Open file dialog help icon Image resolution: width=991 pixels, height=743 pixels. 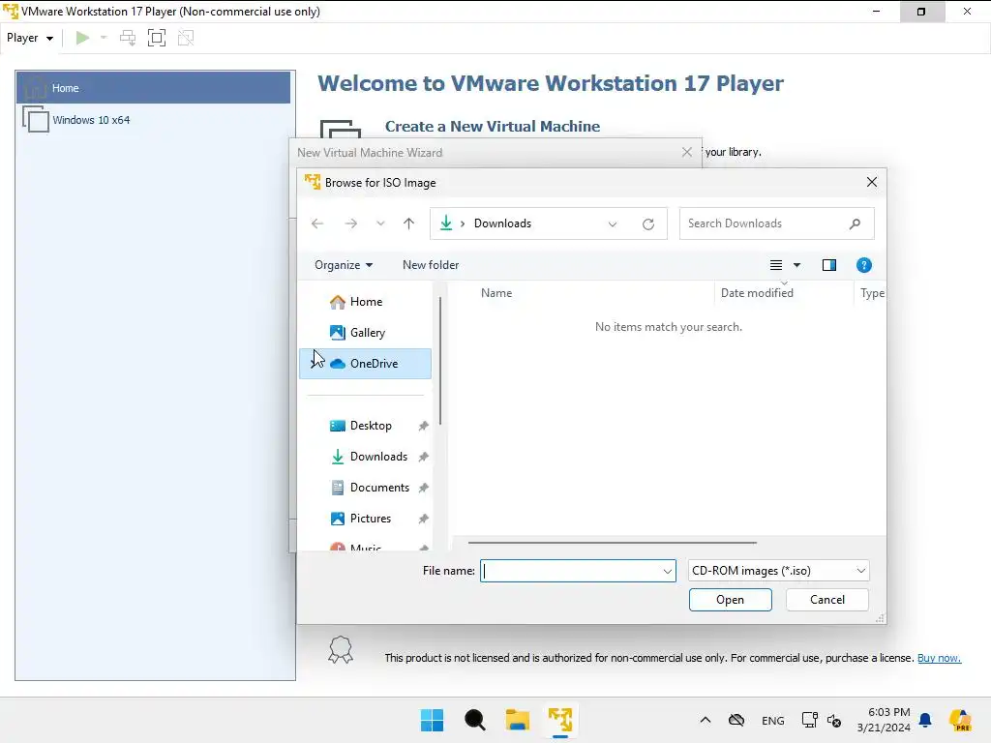pos(864,265)
